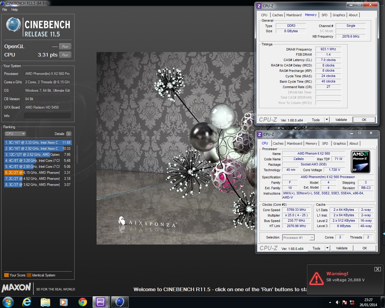Screen dimensions: 385x308
Task: Select ranking row 3C/3T @ 3.62 GHz Phenom
Action: pos(38,185)
